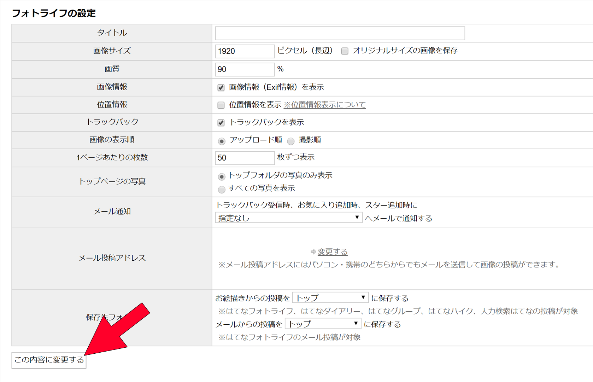The width and height of the screenshot is (593, 382).
Task: Click the トップページの写真 row label
Action: click(x=112, y=181)
